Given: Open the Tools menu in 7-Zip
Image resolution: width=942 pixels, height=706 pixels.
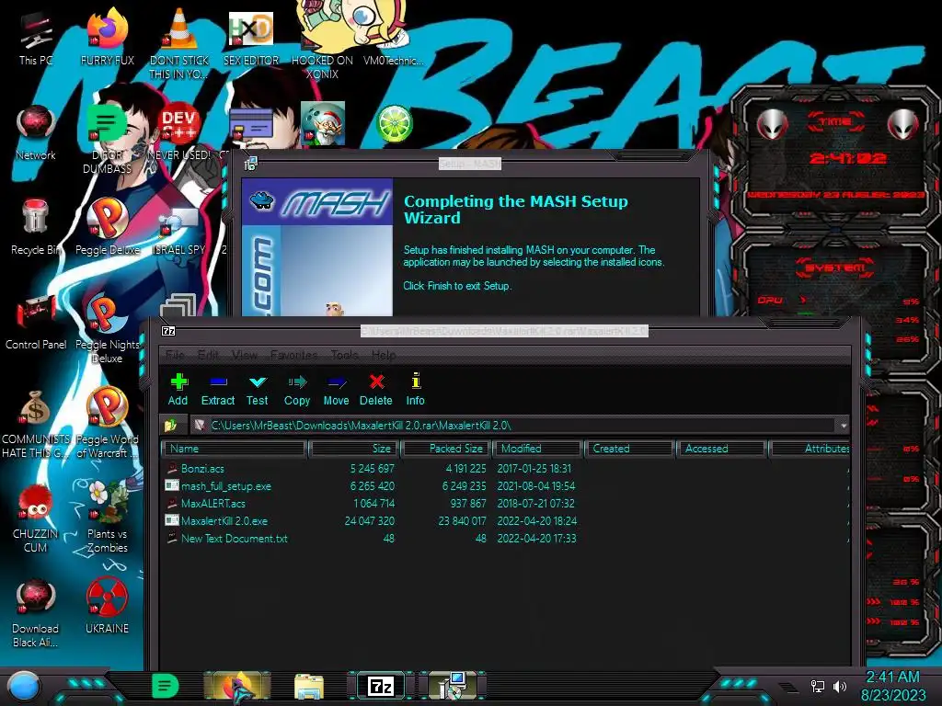Looking at the screenshot, I should coord(345,355).
